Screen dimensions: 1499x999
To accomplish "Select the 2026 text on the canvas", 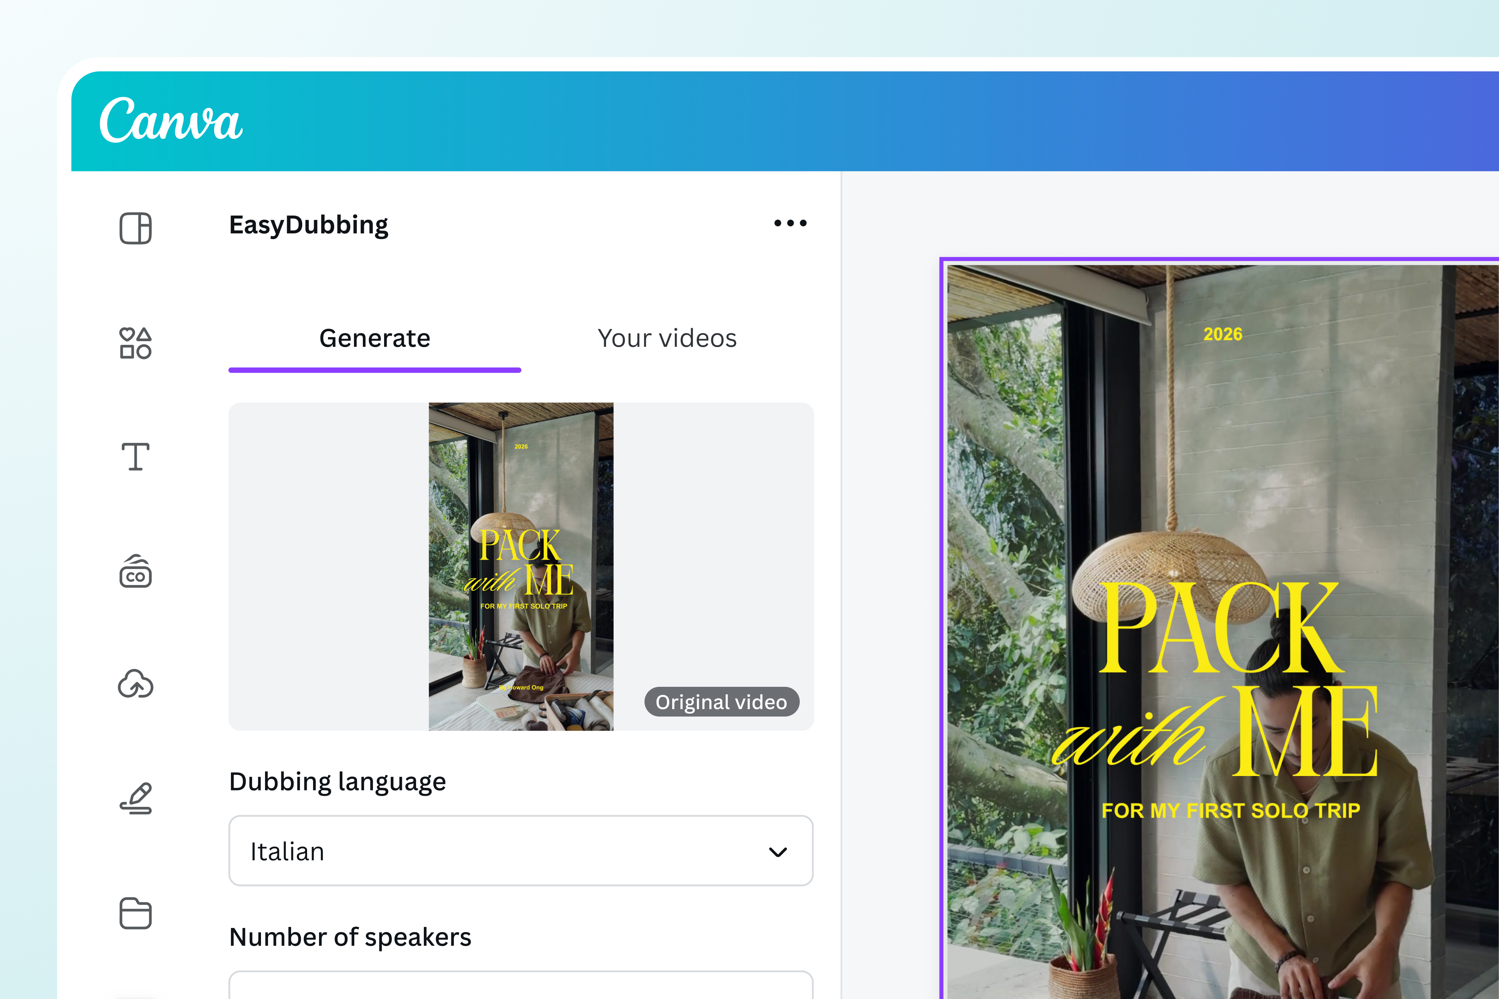I will (x=1222, y=334).
